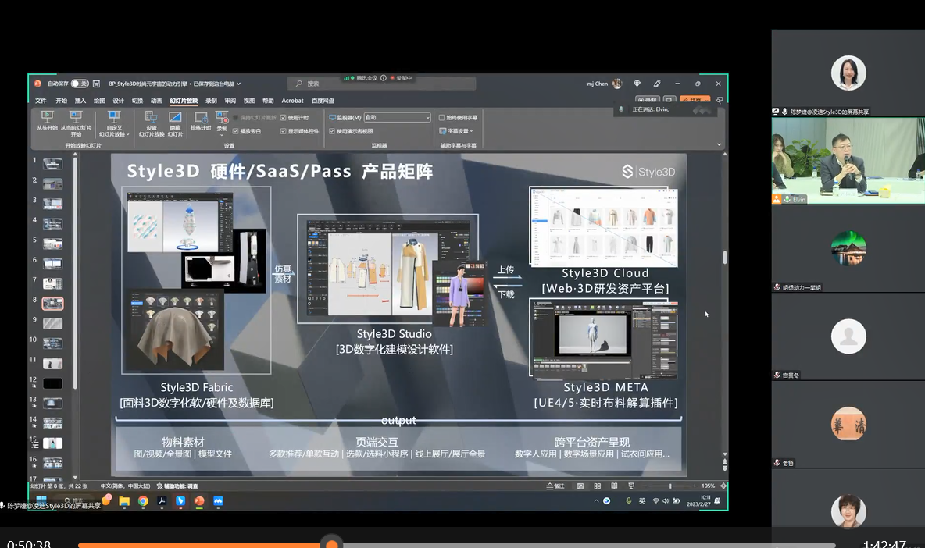Open Google Chrome from taskbar

(143, 501)
